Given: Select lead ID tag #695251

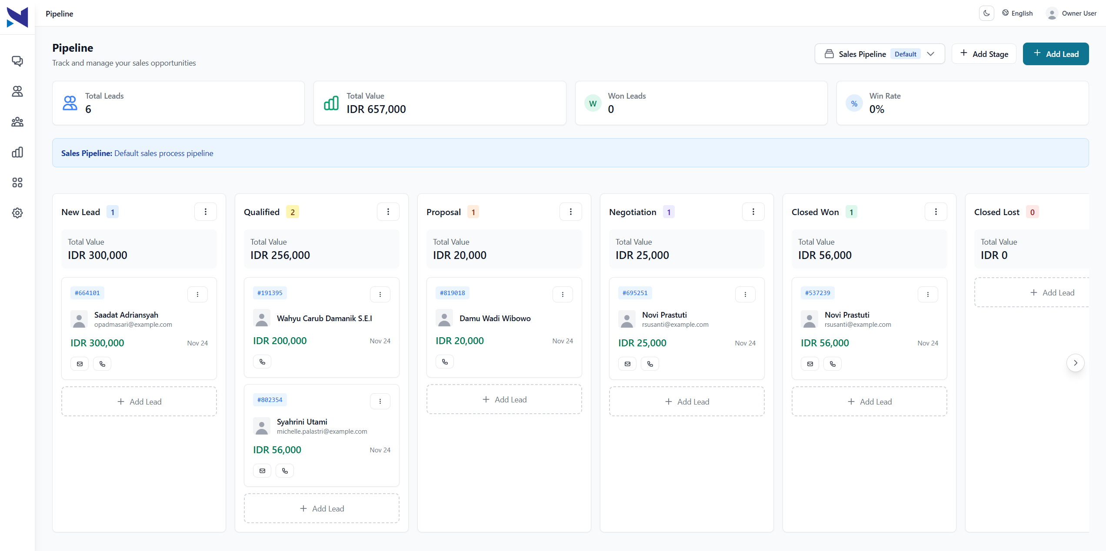Looking at the screenshot, I should tap(635, 293).
